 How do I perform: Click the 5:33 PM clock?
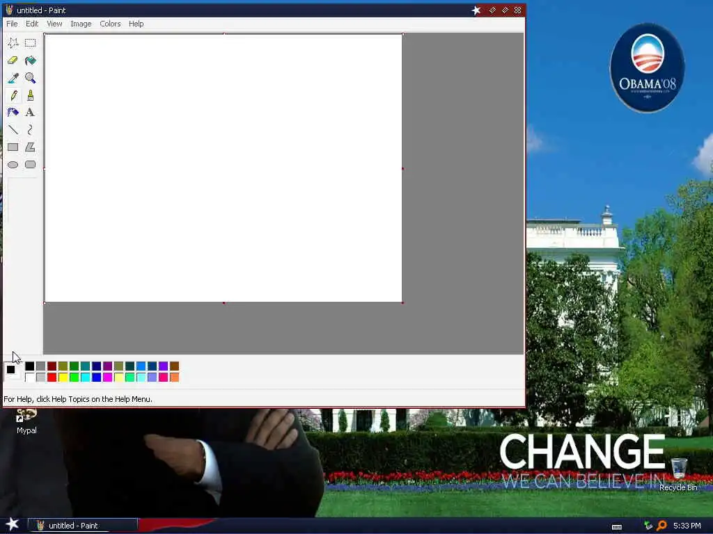tap(687, 526)
